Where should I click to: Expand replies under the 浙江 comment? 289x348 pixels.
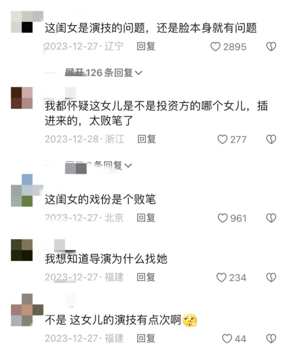coord(99,165)
